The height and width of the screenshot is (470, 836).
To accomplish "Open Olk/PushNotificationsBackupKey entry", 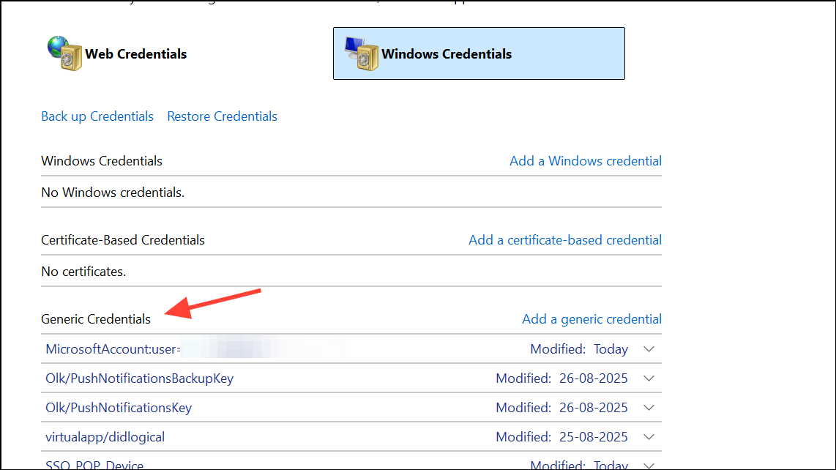I will pos(140,378).
